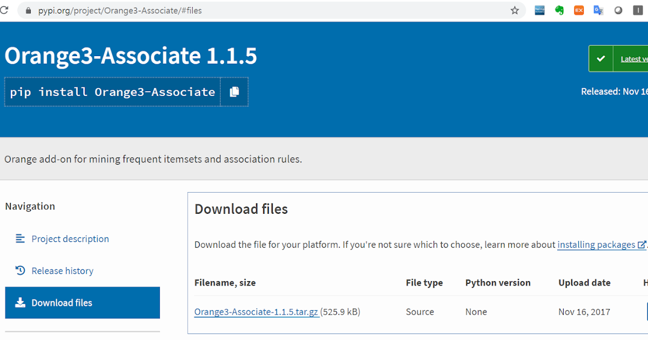The image size is (648, 340).
Task: Follow the installing packages link
Action: point(596,244)
